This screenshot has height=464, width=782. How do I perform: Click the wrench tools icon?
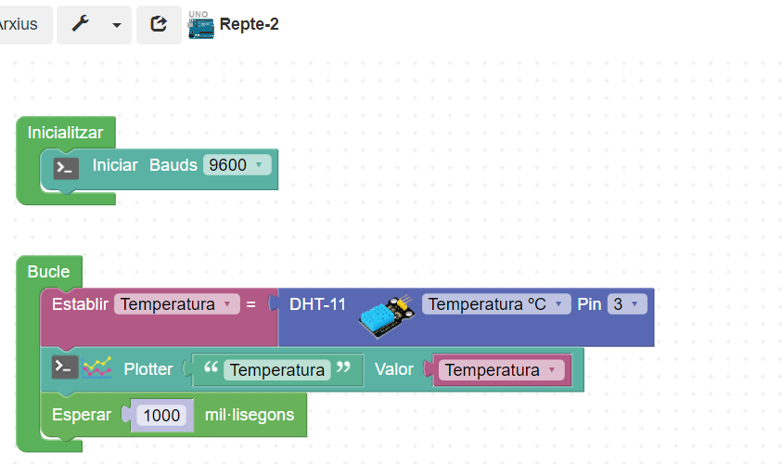coord(80,24)
